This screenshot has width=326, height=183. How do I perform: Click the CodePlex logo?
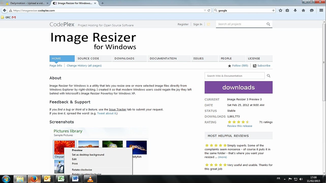[x=62, y=25]
